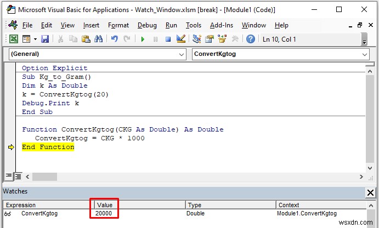Expand the (General) object dropdown
This screenshot has width=379, height=228.
(182, 54)
